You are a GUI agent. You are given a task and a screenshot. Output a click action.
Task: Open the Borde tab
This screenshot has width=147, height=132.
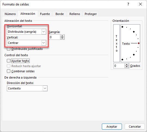tap(60, 14)
